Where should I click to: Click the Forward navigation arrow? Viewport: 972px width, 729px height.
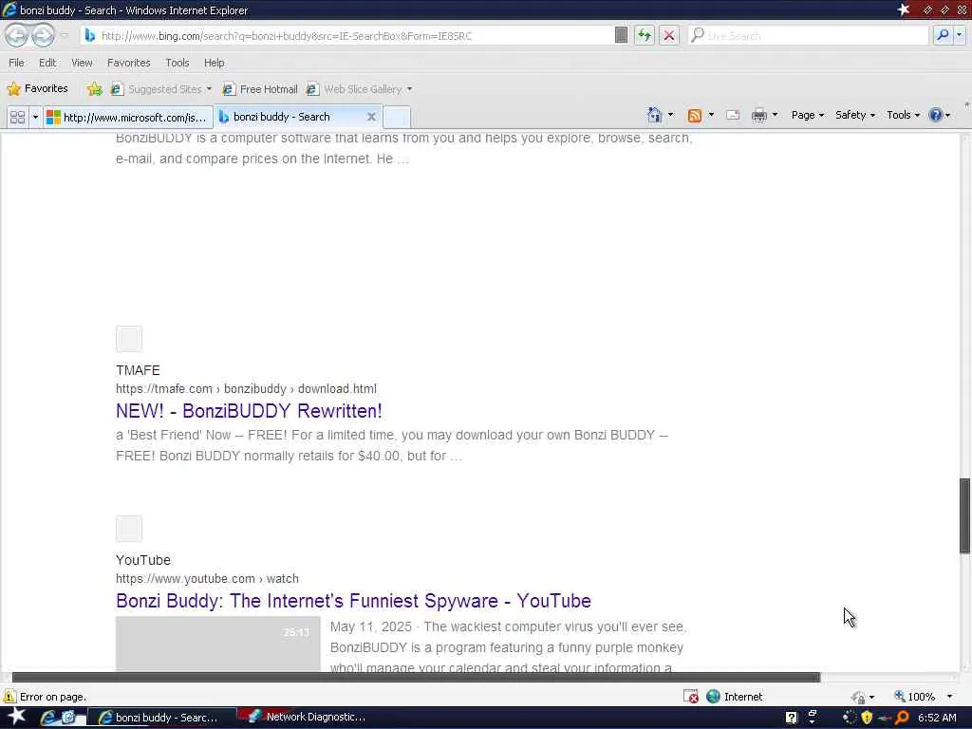tap(43, 35)
